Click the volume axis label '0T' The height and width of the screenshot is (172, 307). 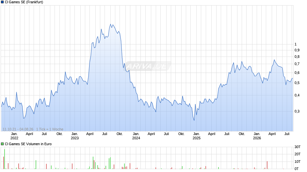coord(297,169)
